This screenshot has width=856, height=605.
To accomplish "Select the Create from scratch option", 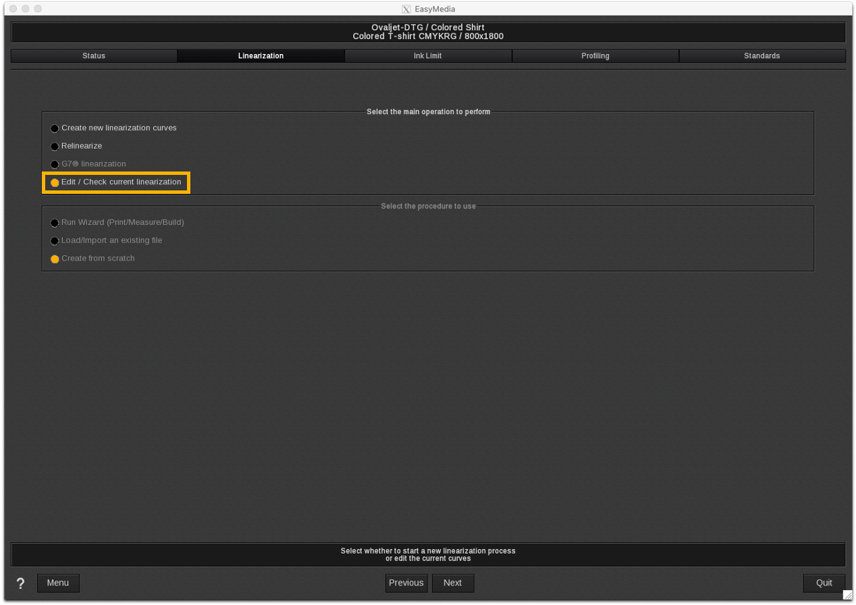I will pyautogui.click(x=55, y=259).
